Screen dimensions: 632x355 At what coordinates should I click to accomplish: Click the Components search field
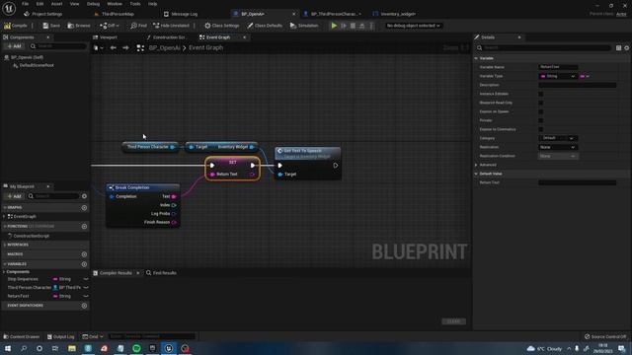[58, 46]
